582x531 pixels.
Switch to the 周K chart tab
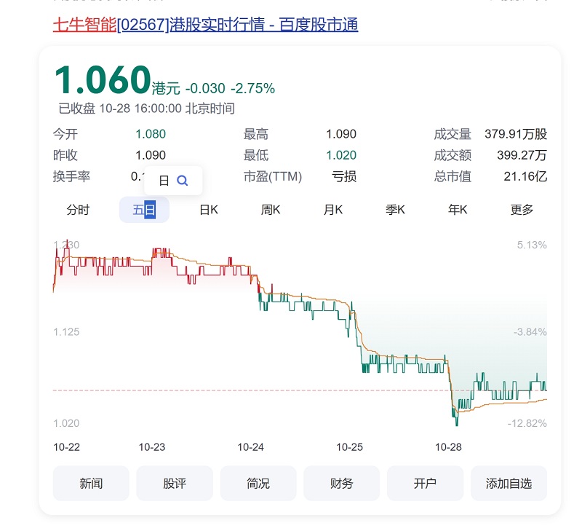point(271,210)
